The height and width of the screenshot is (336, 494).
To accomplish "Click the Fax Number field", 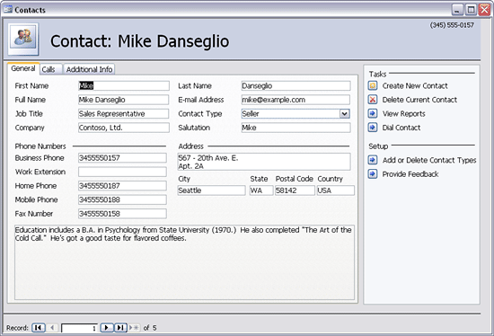I will pyautogui.click(x=122, y=214).
